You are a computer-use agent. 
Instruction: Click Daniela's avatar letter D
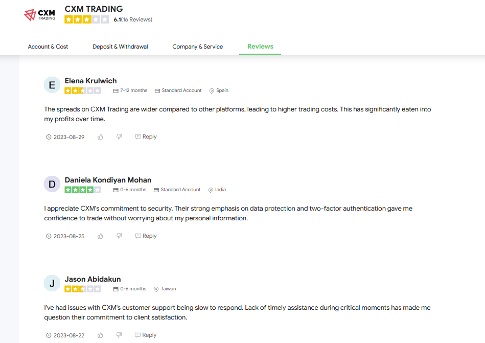point(52,184)
